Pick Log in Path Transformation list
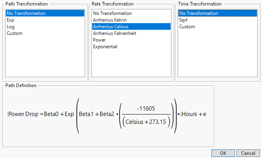 pyautogui.click(x=11, y=27)
